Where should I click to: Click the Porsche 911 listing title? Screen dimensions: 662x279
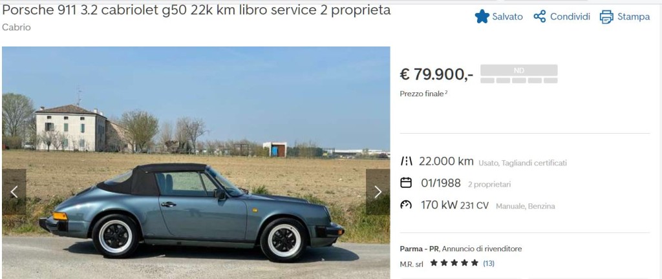point(197,10)
